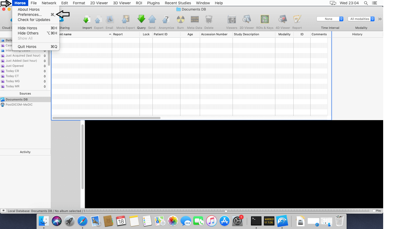Viewport: 413px width, 229px height.
Task: Open the 3D Viewer menu
Action: tap(122, 3)
